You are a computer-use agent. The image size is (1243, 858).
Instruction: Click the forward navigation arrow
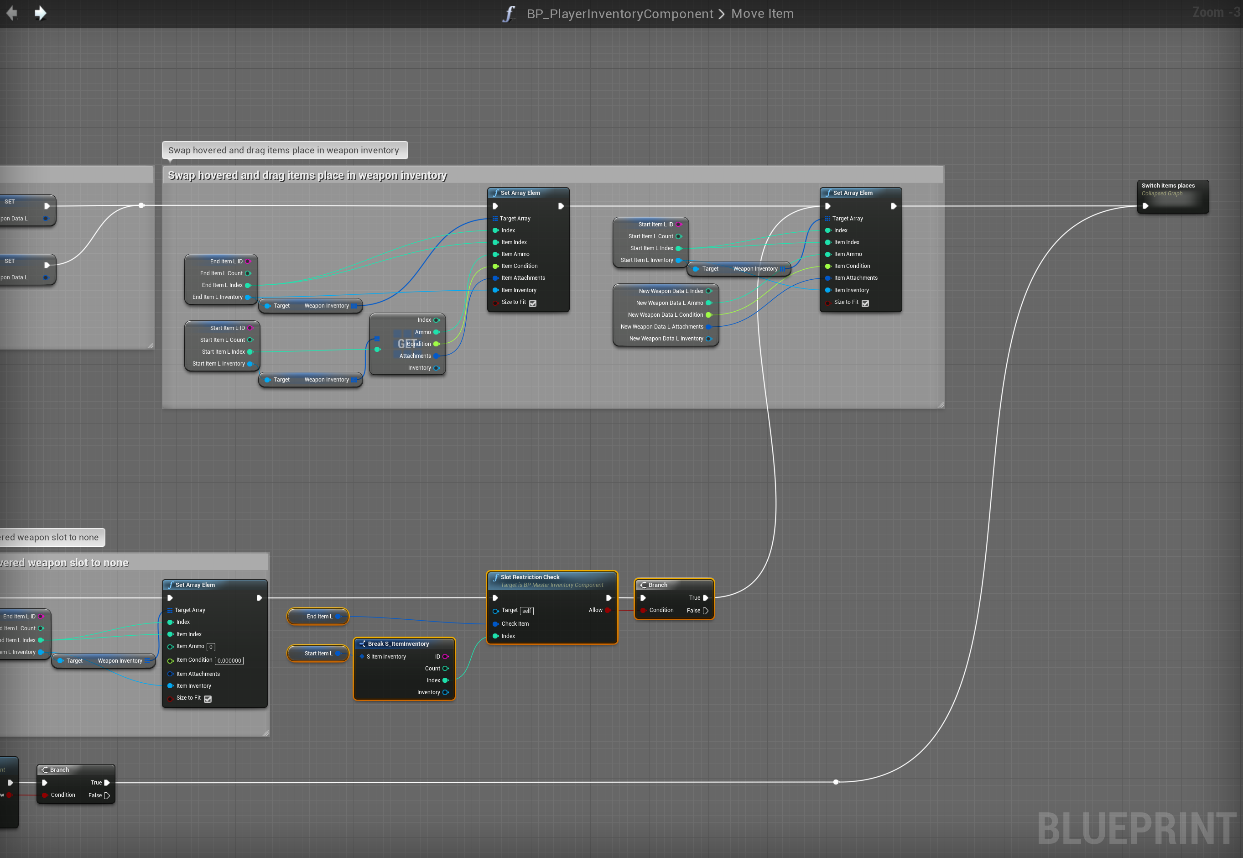click(x=40, y=13)
